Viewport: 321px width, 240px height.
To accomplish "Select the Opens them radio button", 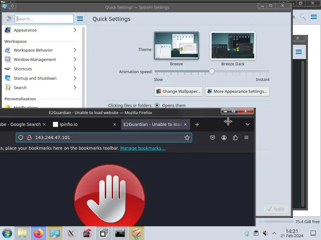I will click(157, 105).
